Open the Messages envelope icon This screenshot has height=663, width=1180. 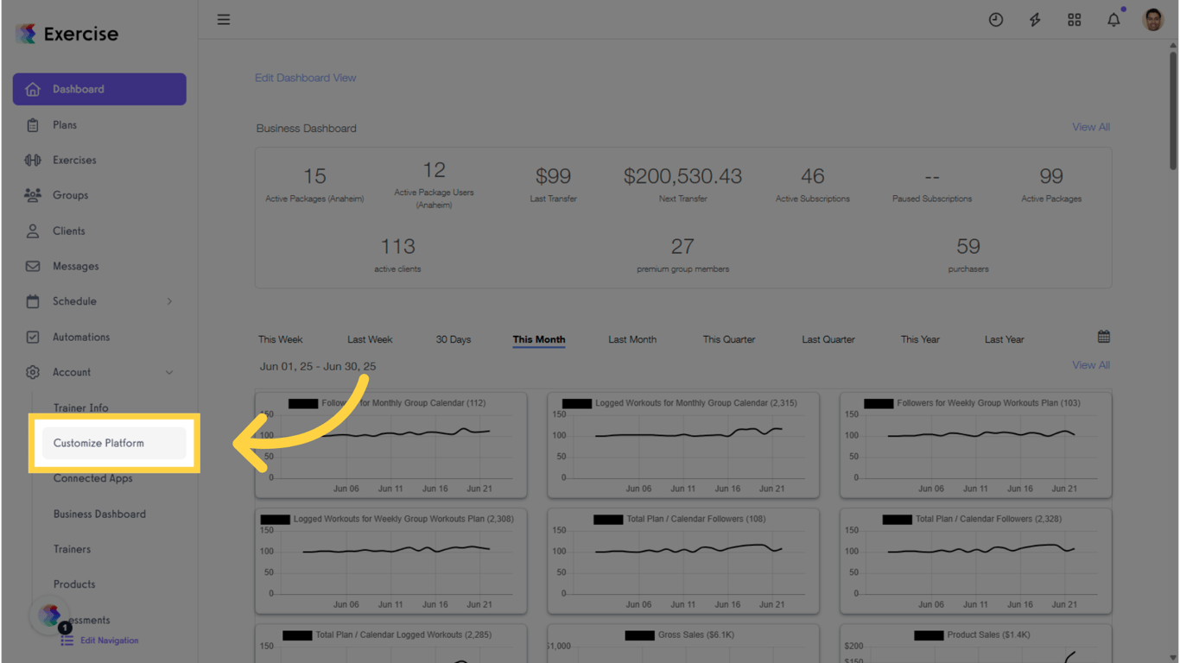pyautogui.click(x=35, y=266)
